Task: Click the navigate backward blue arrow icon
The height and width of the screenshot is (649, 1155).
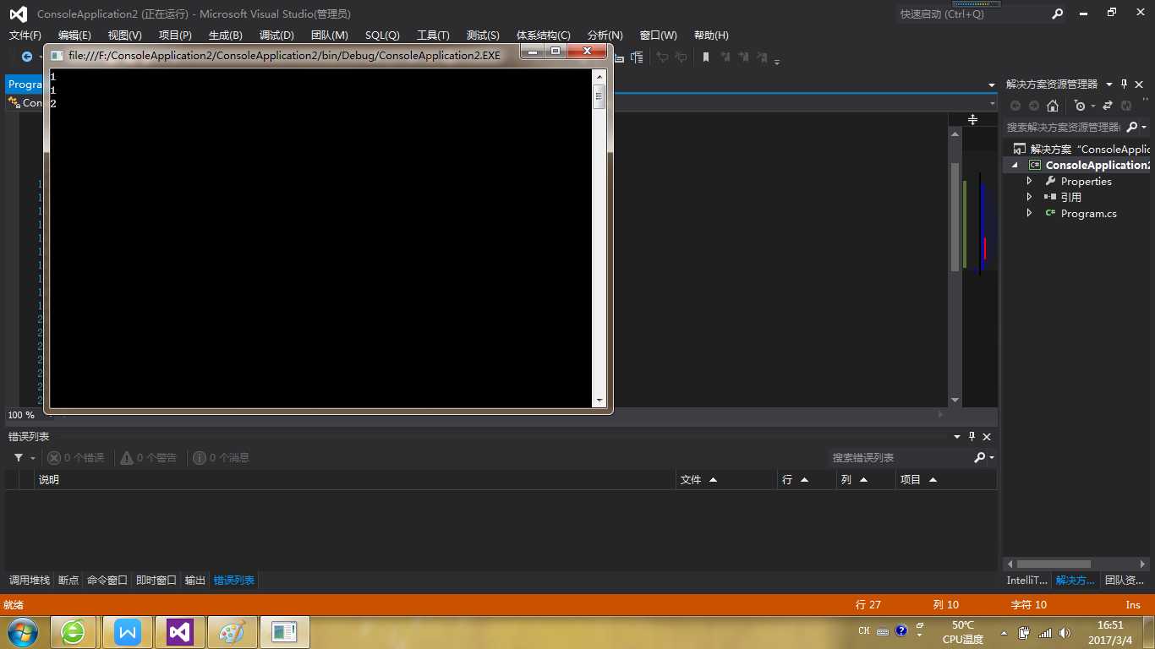Action: click(27, 57)
